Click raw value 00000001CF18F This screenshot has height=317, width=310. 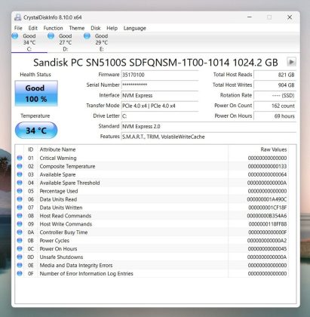point(268,208)
